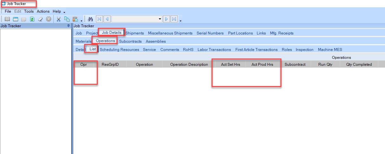Open the File menu
Viewport: 385px width, 154px height.
click(8, 11)
